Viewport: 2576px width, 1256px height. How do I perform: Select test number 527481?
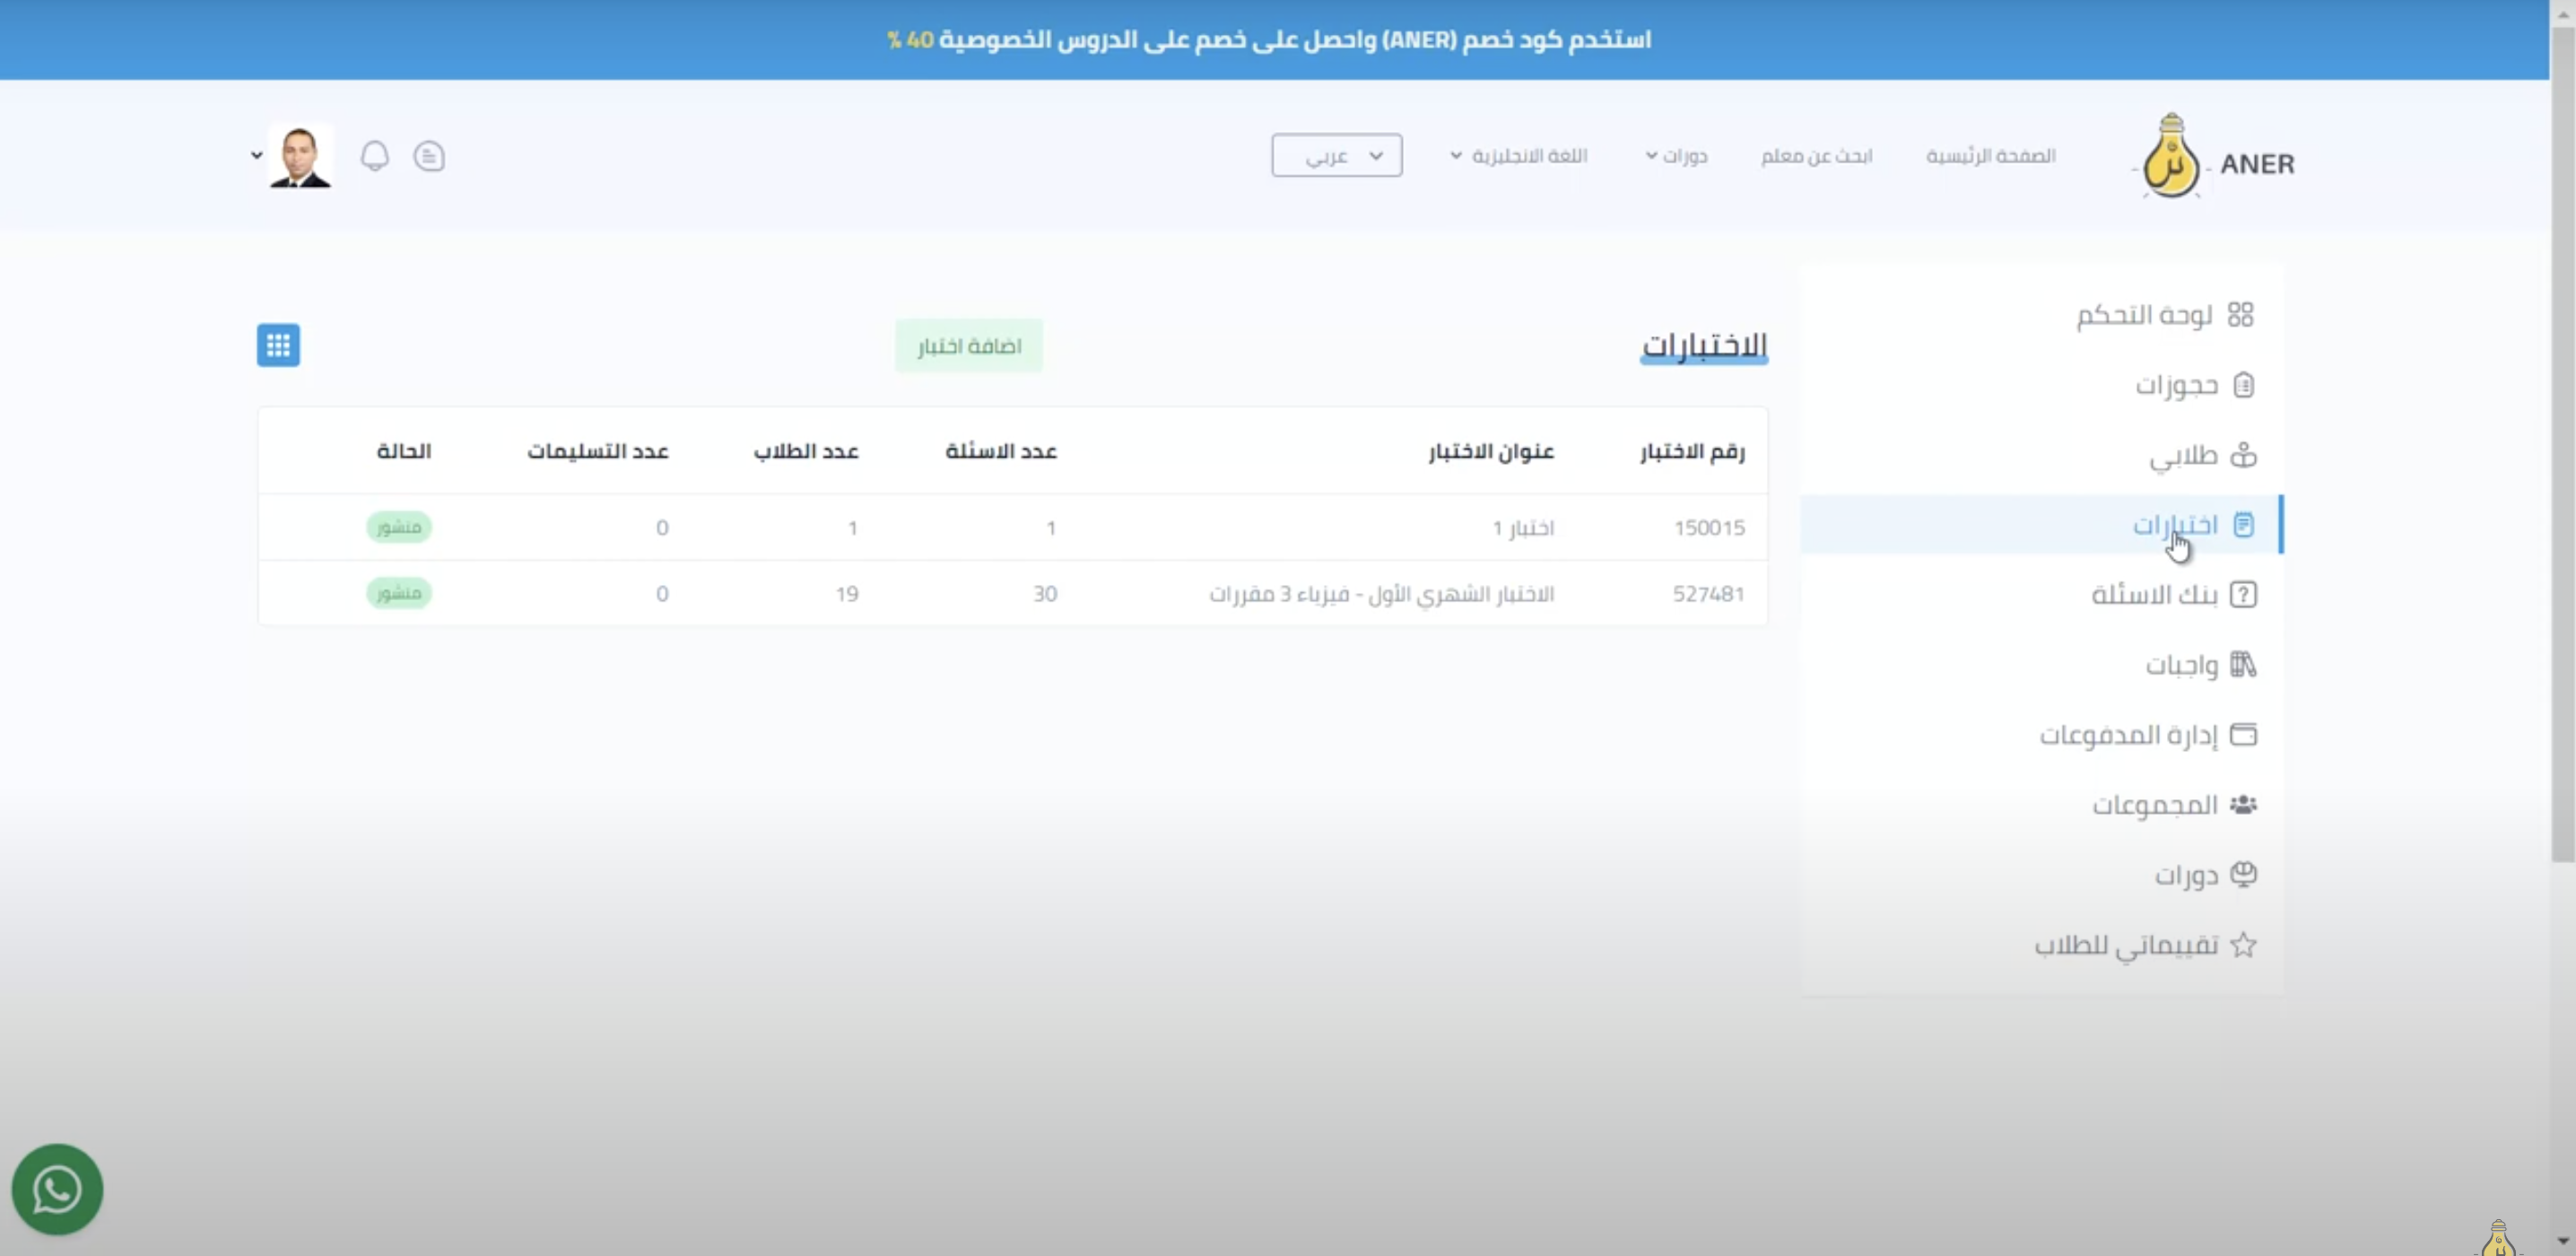click(x=1709, y=594)
